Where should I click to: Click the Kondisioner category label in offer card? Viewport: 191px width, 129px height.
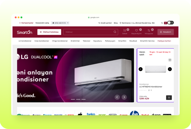pyautogui.click(x=144, y=84)
